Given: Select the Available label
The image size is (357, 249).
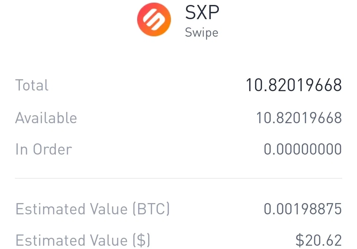Looking at the screenshot, I should click(46, 118).
